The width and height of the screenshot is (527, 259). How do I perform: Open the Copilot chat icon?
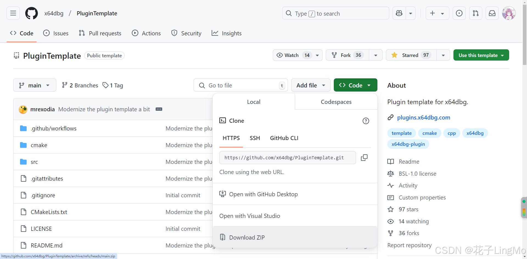pyautogui.click(x=399, y=13)
